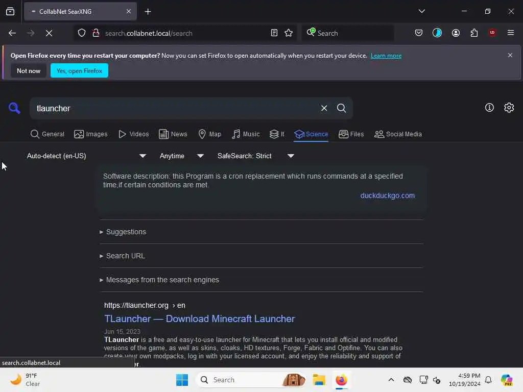This screenshot has width=523, height=392.
Task: Clear the search query
Action: click(324, 108)
